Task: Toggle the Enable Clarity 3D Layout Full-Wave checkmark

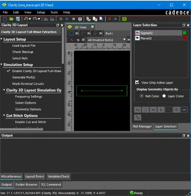Action: (x=9, y=71)
